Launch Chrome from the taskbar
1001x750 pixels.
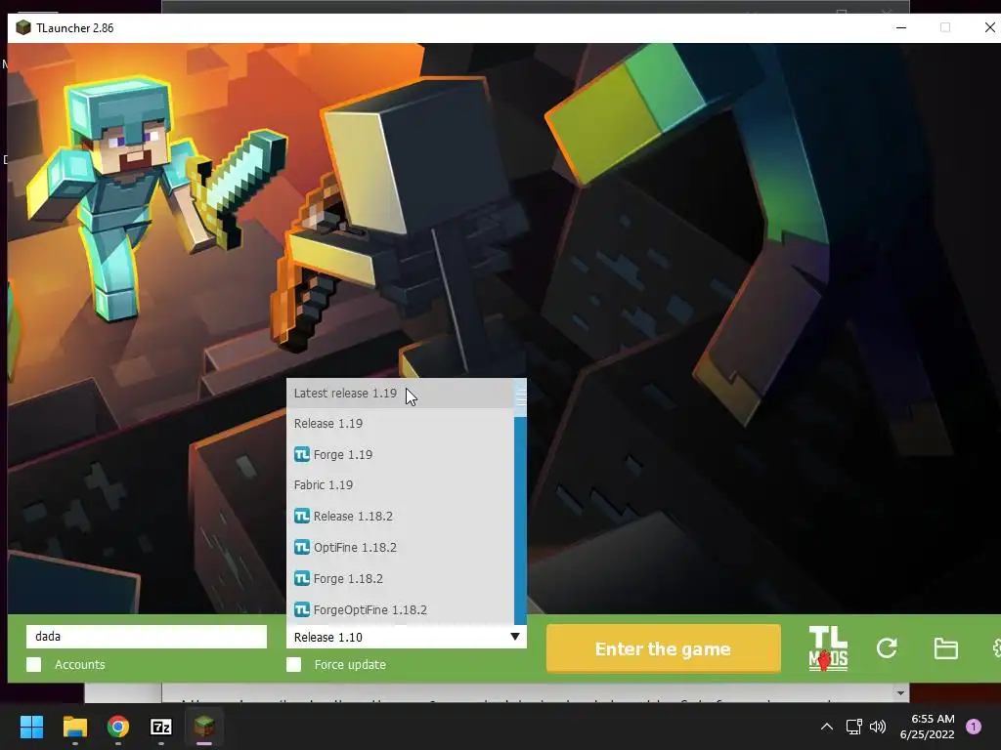pyautogui.click(x=118, y=727)
